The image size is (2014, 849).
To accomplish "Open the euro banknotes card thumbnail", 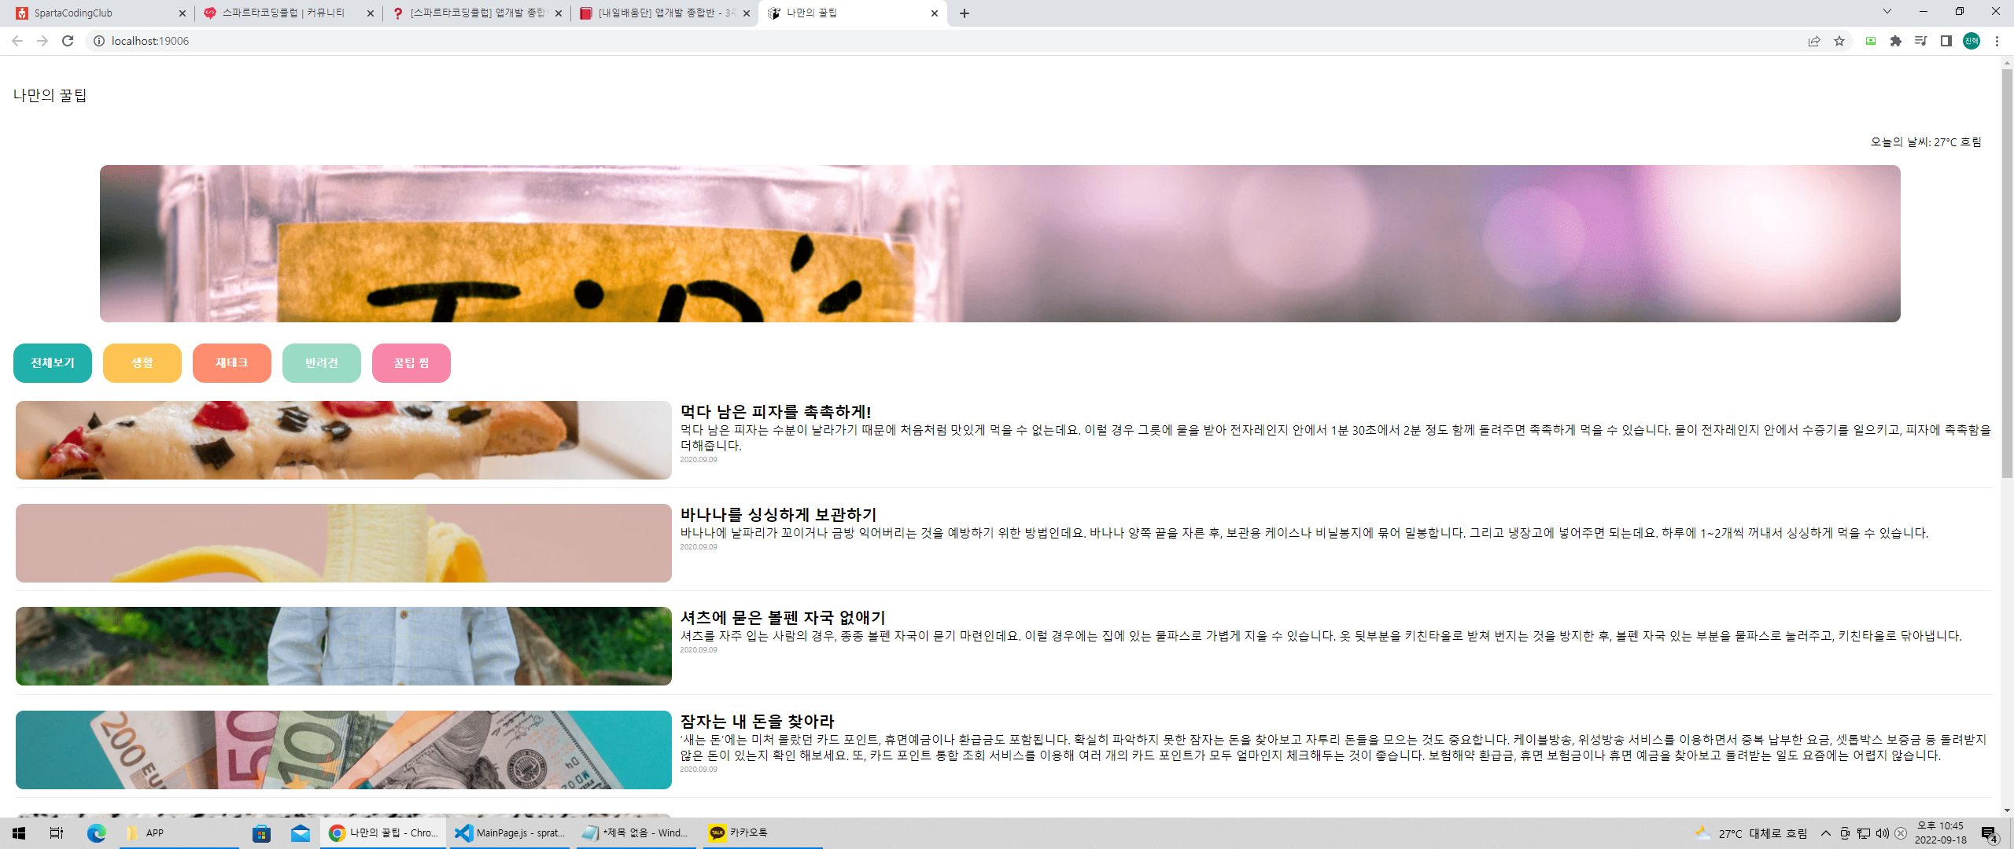I will coord(344,750).
